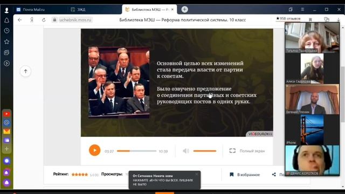This screenshot has width=345, height=194.
Task: Add lesson to В избранное
Action: (x=245, y=175)
